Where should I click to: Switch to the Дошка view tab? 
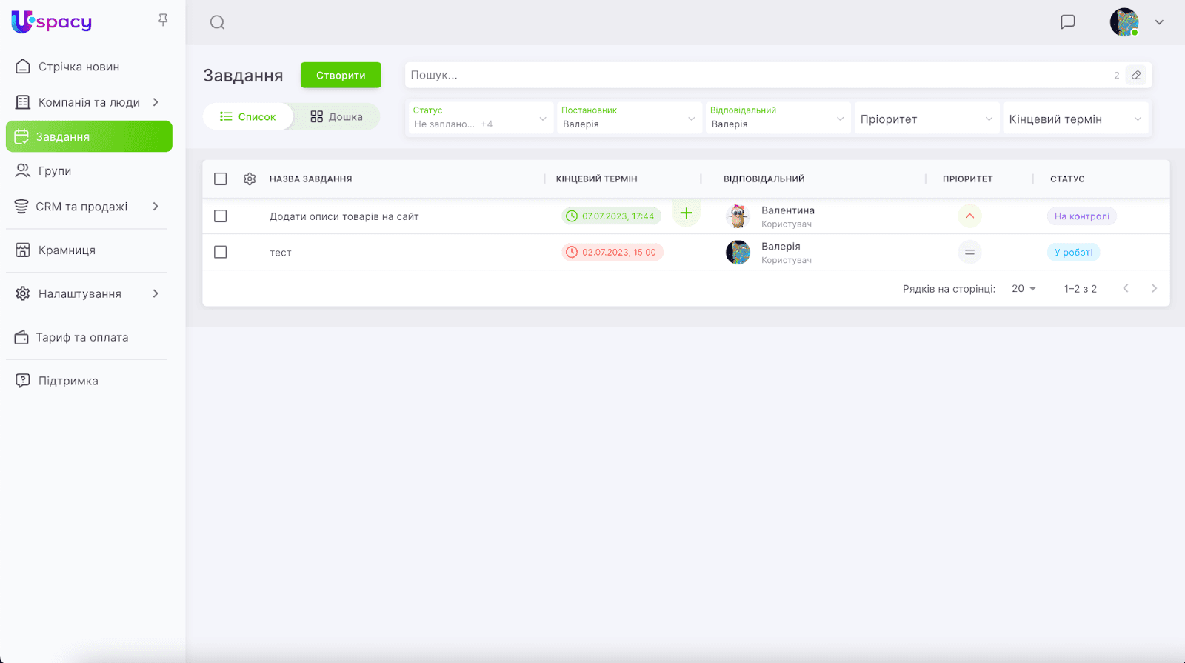pyautogui.click(x=336, y=116)
